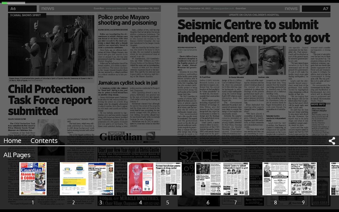Open the Closure of Offices page thumbnail
The image size is (339, 212).
pyautogui.click(x=276, y=179)
